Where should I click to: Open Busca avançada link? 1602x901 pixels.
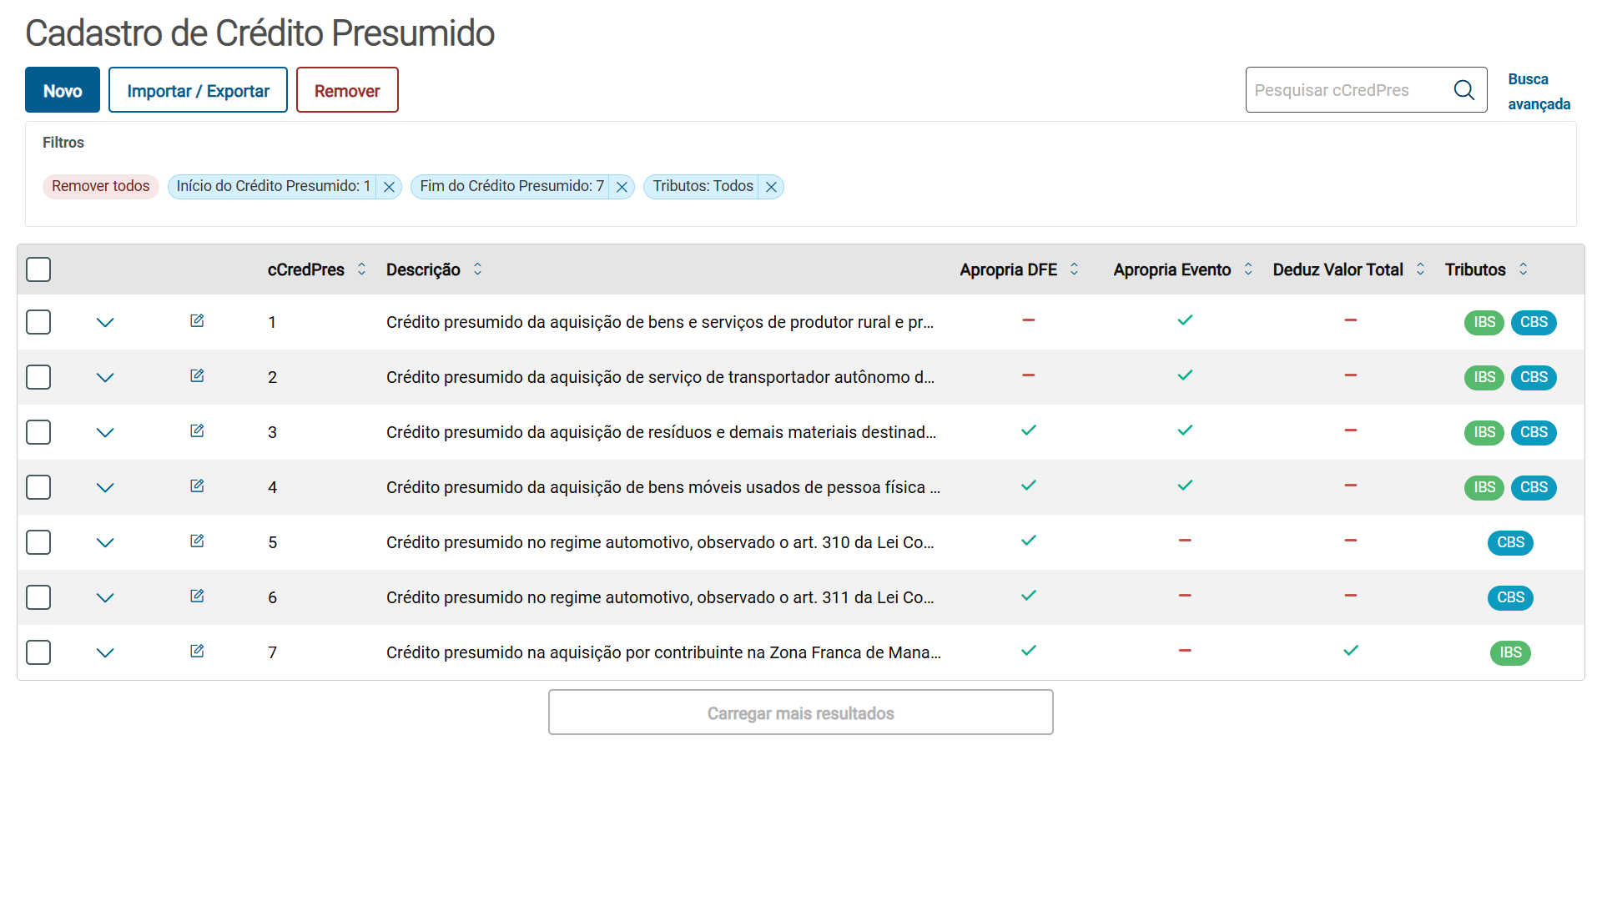(1538, 91)
